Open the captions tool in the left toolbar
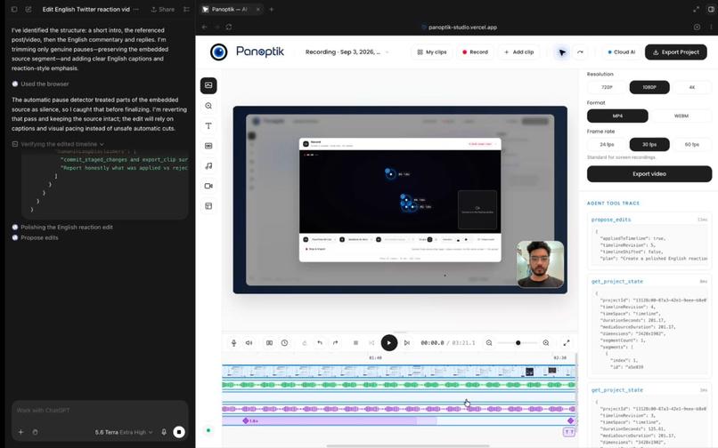This screenshot has width=718, height=448. pyautogui.click(x=208, y=146)
